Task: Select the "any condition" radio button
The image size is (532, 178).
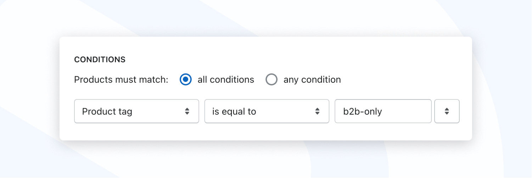Action: [x=271, y=79]
